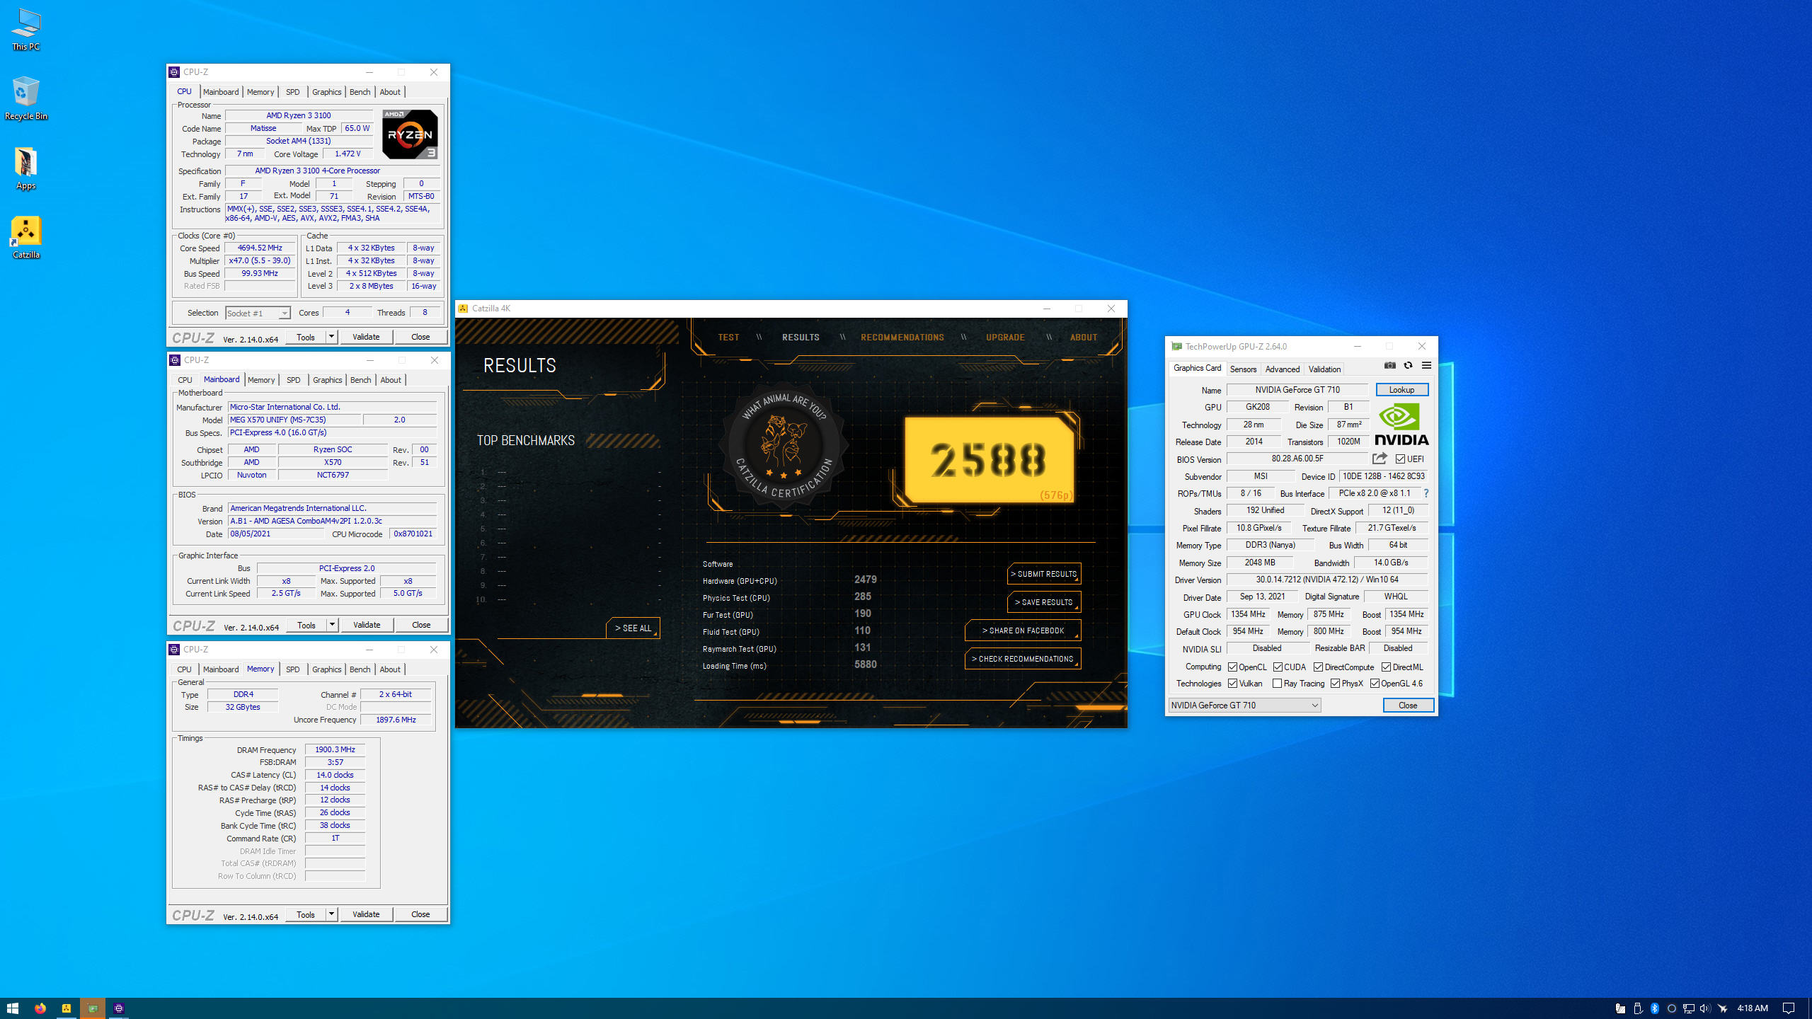1812x1019 pixels.
Task: Switch to GPU-Z in the taskbar
Action: pyautogui.click(x=93, y=1008)
